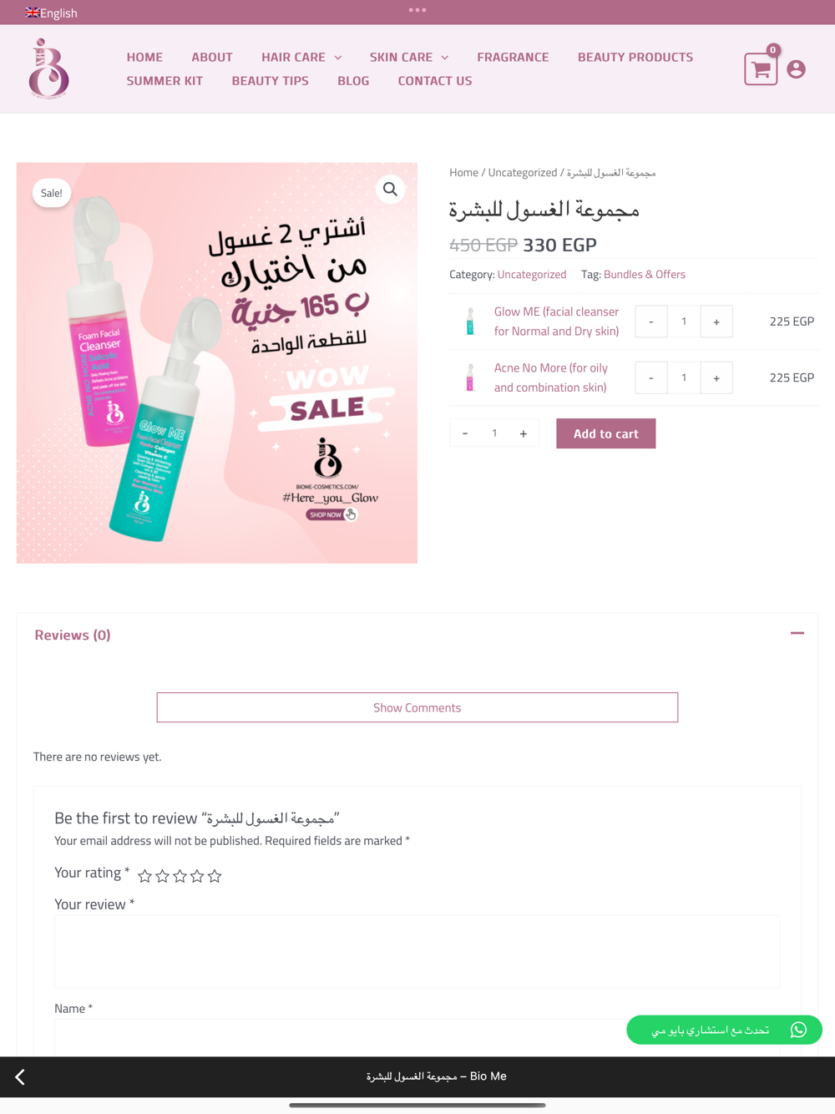Select the first rating star
This screenshot has height=1114, width=835.
pyautogui.click(x=144, y=876)
